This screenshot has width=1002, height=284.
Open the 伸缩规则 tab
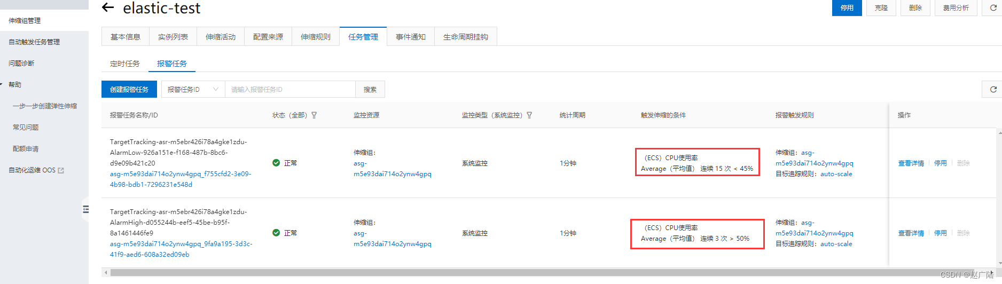click(x=316, y=37)
